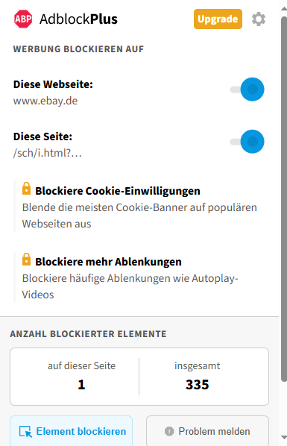
Task: Click the lock icon beside Cookie-Einwilligungen
Action: (x=26, y=189)
